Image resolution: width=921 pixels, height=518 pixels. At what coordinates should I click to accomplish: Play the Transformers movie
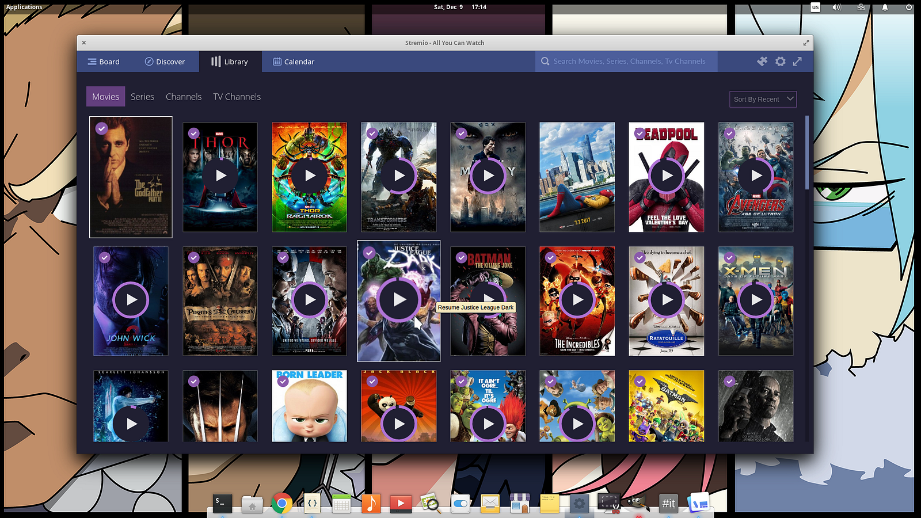click(x=399, y=176)
